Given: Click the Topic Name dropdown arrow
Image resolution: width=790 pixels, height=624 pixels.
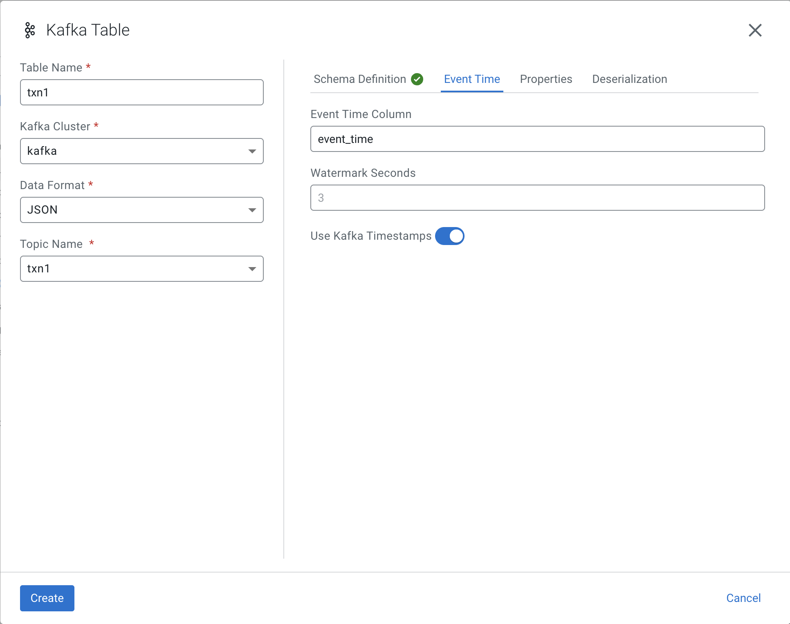Looking at the screenshot, I should click(x=252, y=269).
